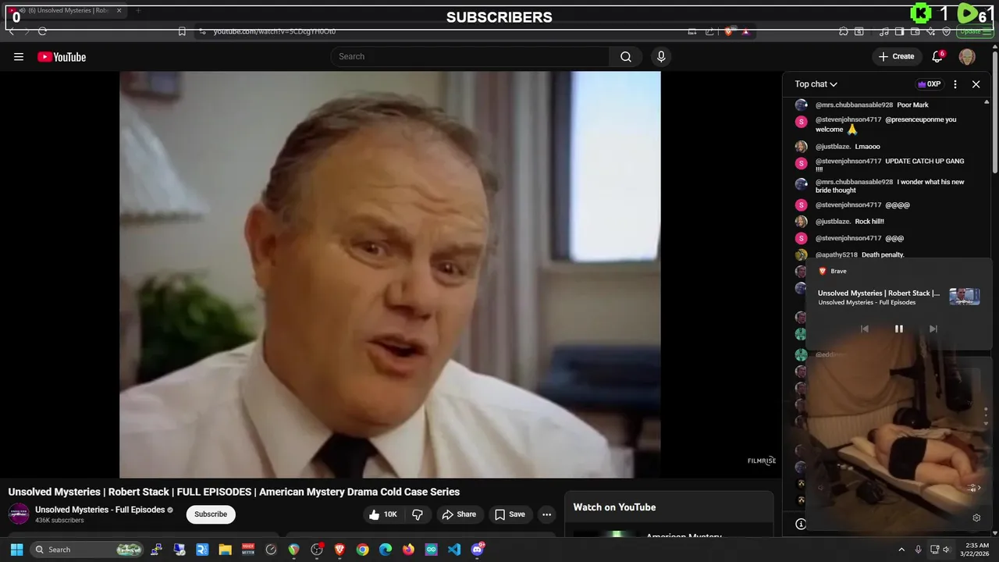Click the youtube.com address bar URL
This screenshot has height=562, width=999.
tap(275, 31)
